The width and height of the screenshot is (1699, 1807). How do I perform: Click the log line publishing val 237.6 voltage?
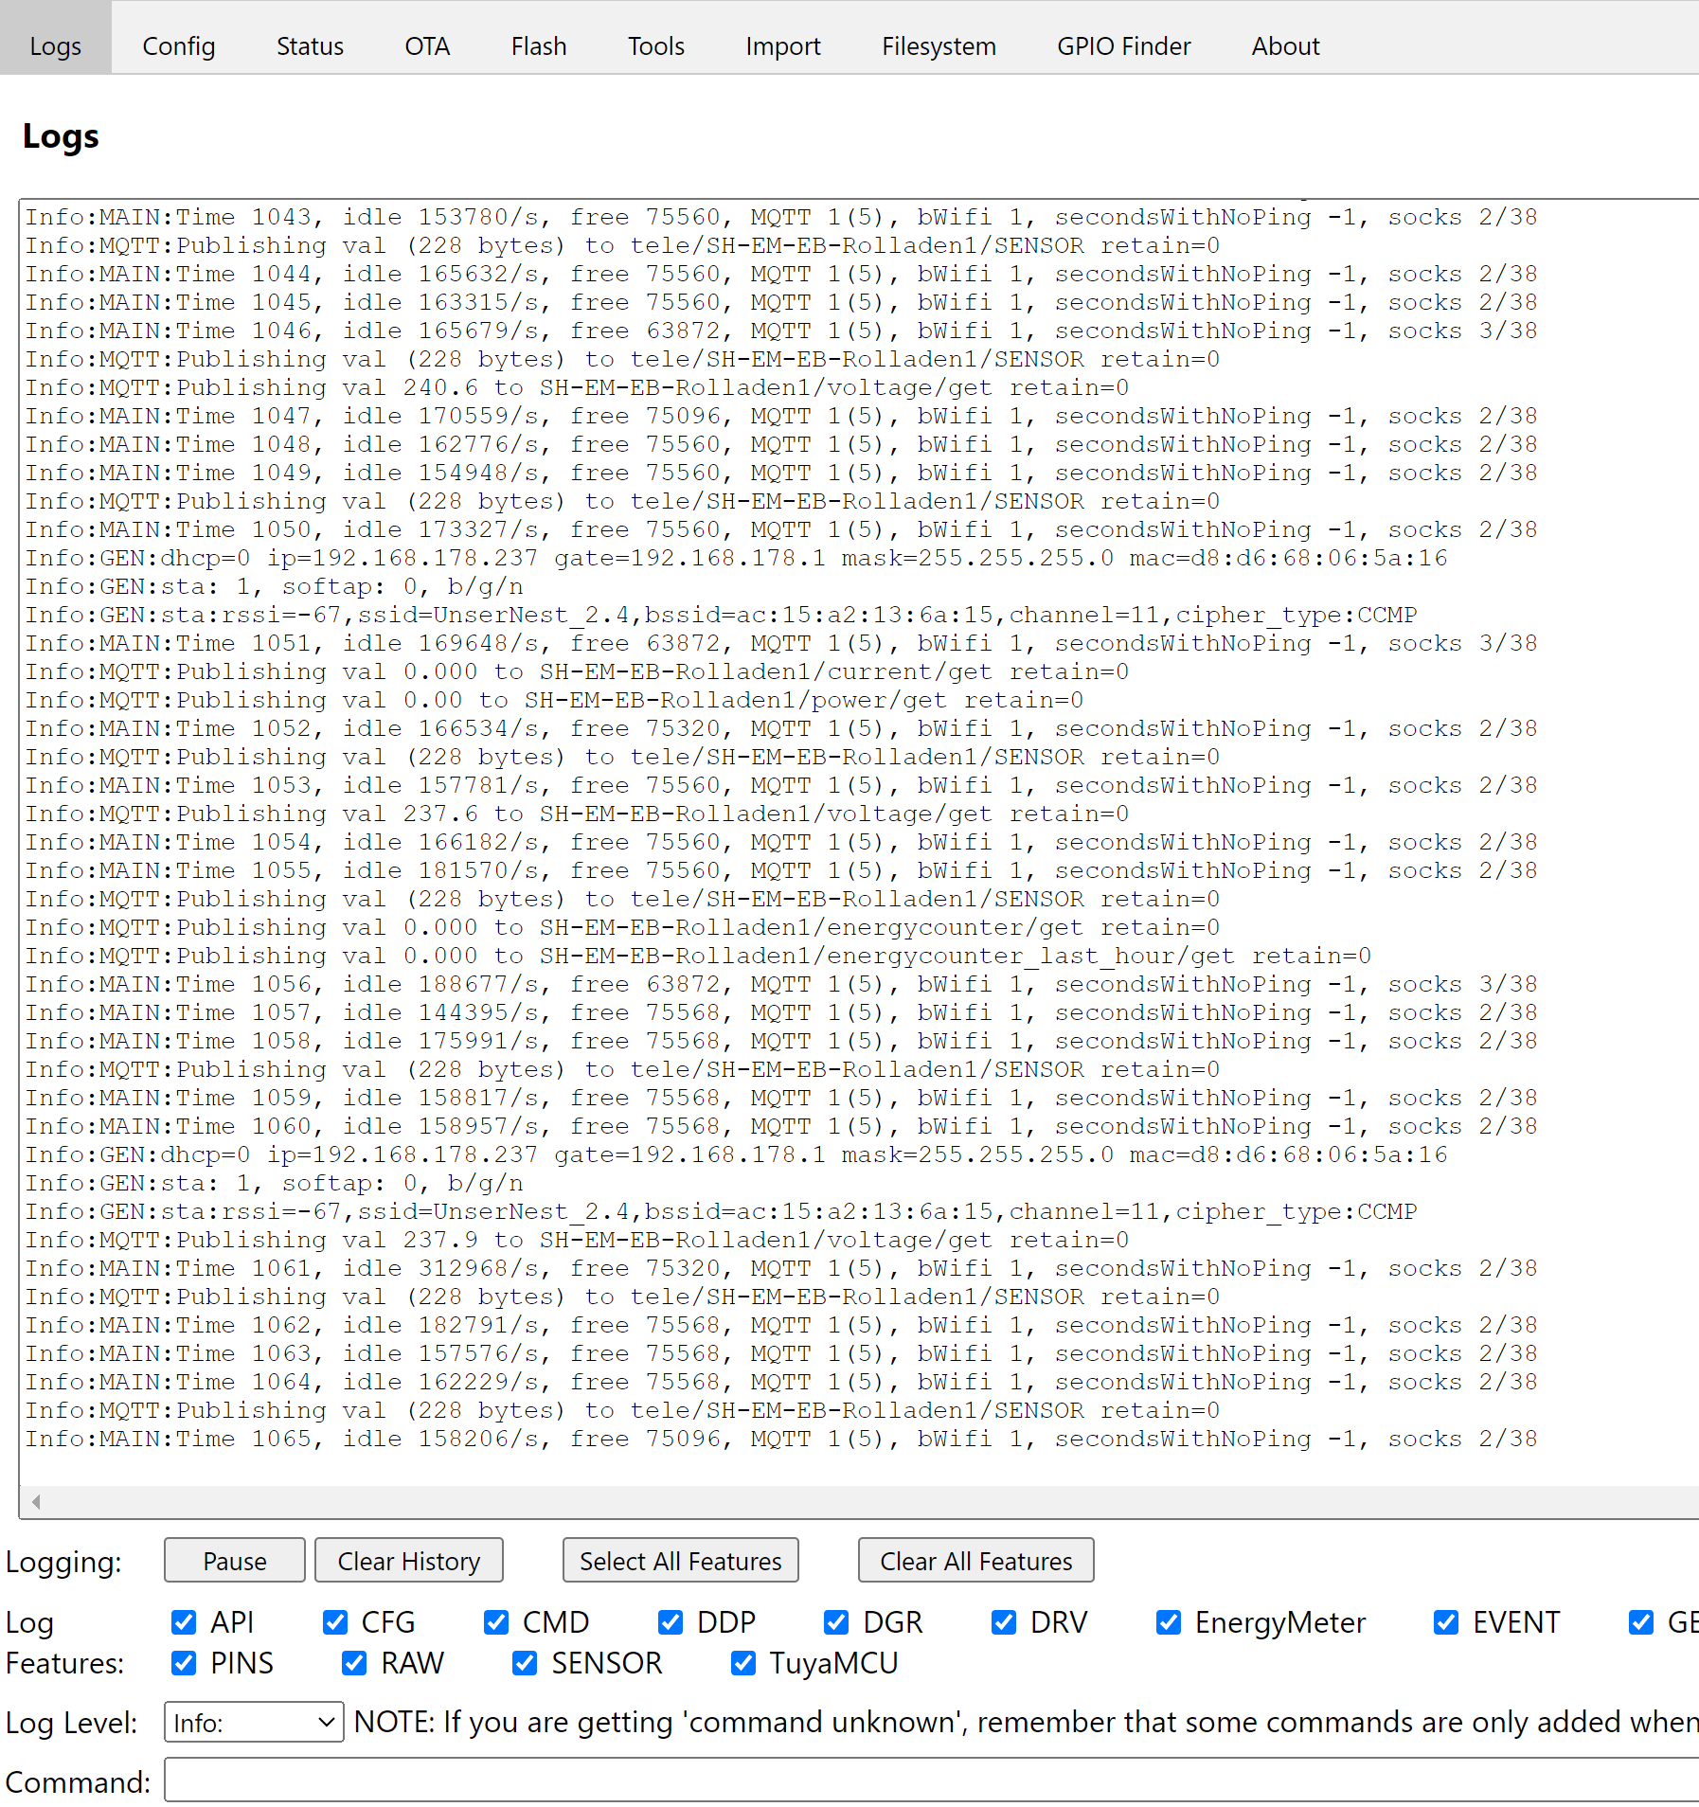coord(577,814)
